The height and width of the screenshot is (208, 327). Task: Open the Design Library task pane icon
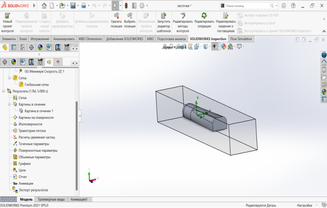[x=324, y=69]
